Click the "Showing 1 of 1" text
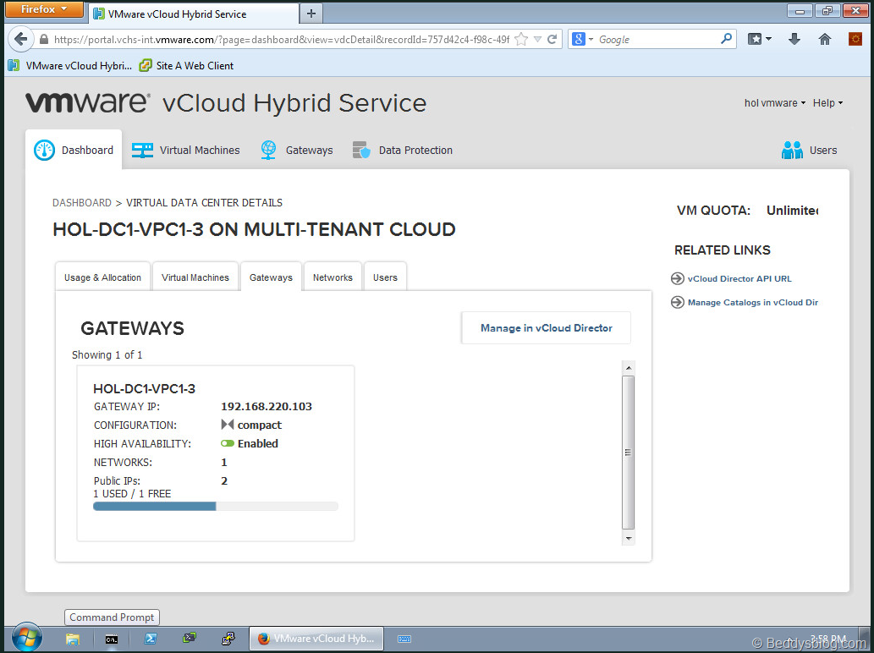Image resolution: width=874 pixels, height=653 pixels. coord(107,355)
